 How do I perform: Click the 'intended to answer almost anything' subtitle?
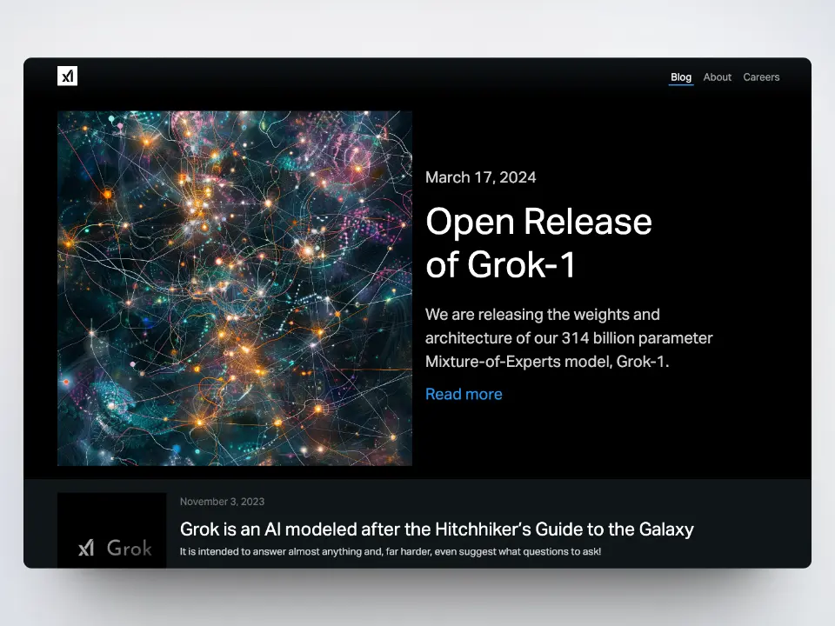390,551
